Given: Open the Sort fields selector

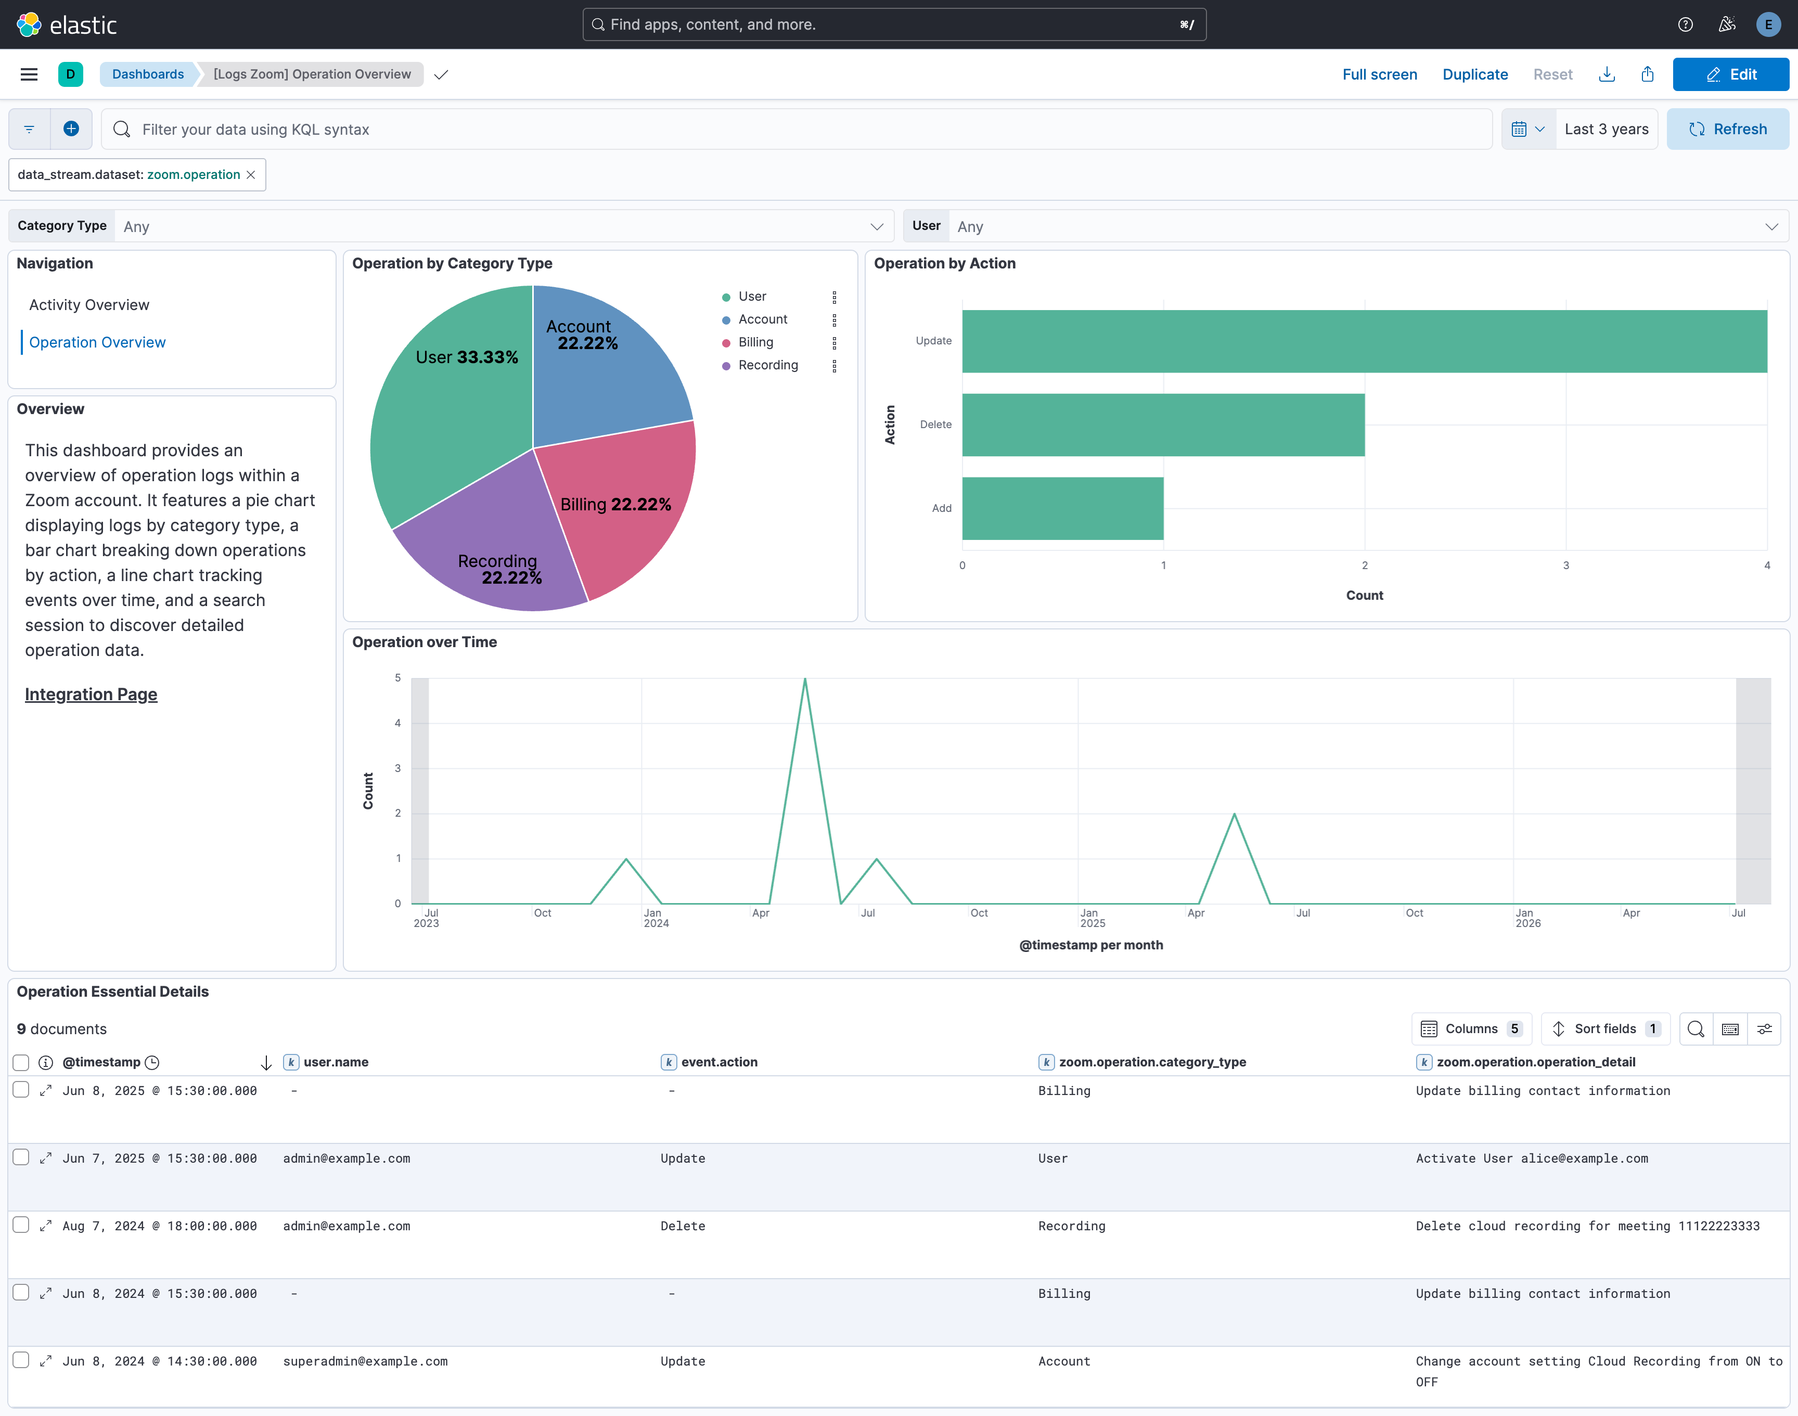Looking at the screenshot, I should (1606, 1029).
